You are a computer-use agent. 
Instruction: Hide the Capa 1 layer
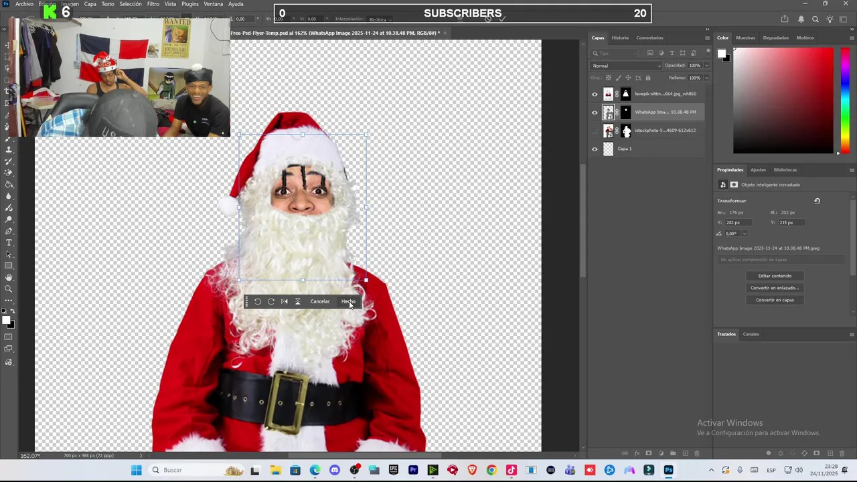coord(595,149)
